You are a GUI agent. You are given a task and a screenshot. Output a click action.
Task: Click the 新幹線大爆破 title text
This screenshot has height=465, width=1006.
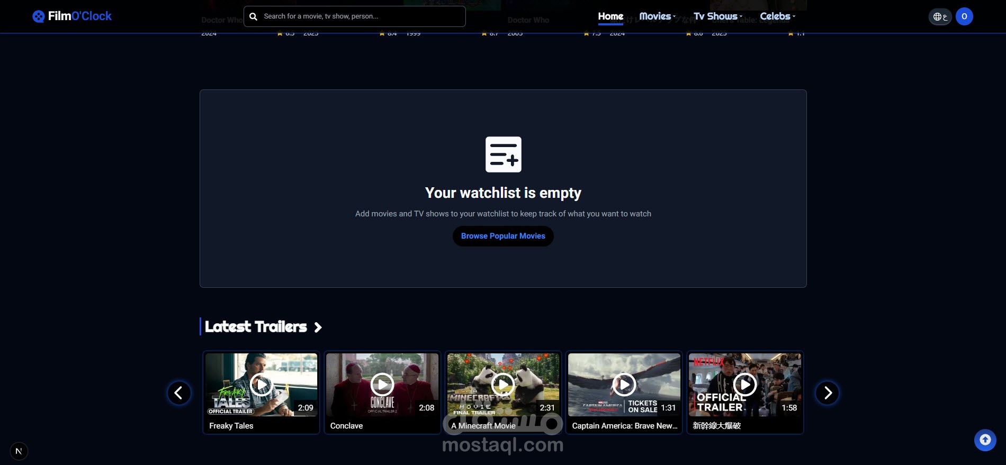pyautogui.click(x=717, y=426)
